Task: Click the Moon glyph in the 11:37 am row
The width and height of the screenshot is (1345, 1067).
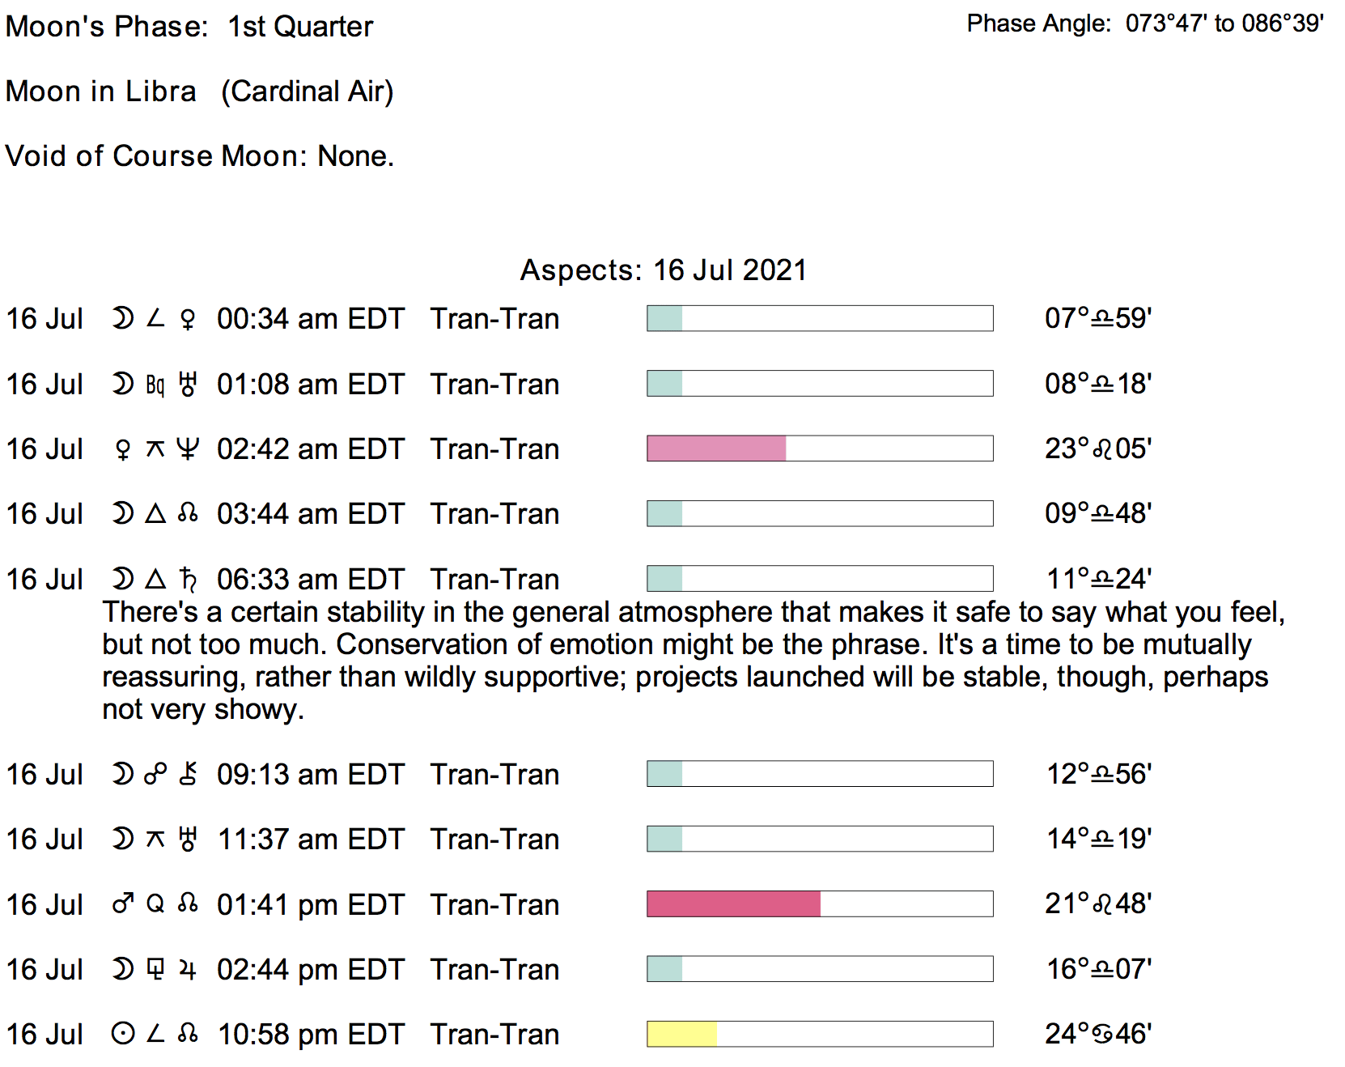Action: point(123,839)
